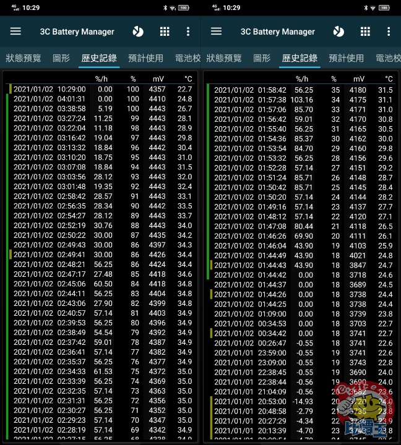Tap %/h column header in left screen

[x=101, y=78]
